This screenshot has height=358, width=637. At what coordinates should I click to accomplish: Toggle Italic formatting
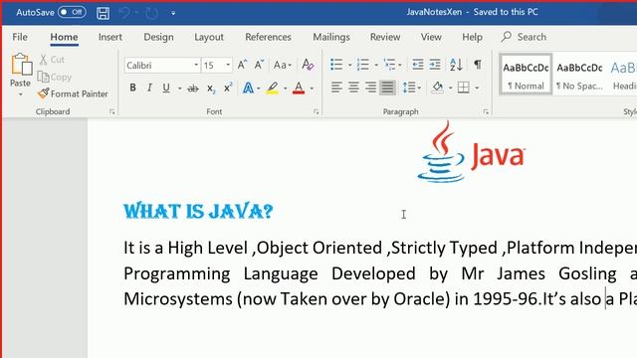(x=149, y=88)
